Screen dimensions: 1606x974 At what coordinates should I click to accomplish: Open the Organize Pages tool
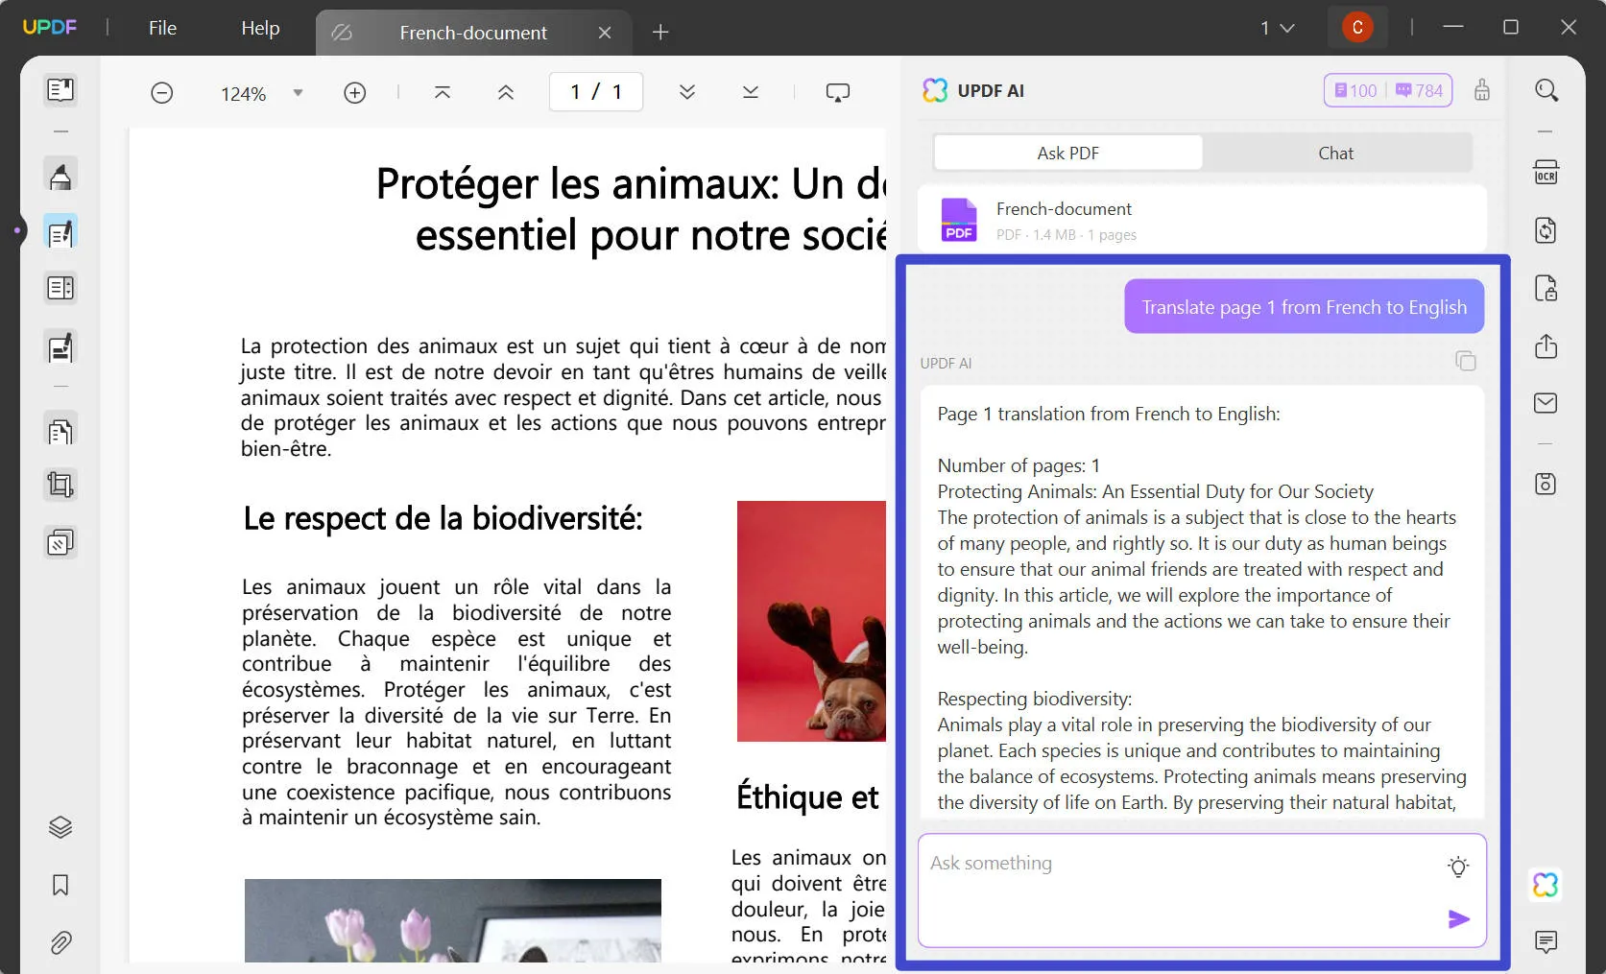pyautogui.click(x=60, y=288)
